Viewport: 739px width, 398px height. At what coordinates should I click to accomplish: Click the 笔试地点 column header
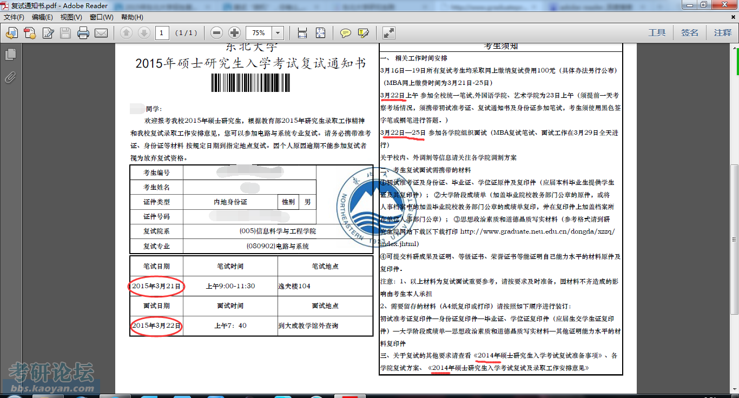[325, 266]
